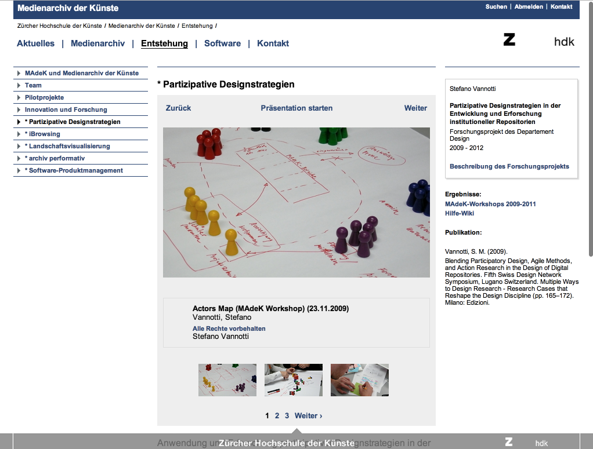Viewport: 593px width, 449px height.
Task: Go back with the Zurück link
Action: [x=178, y=108]
